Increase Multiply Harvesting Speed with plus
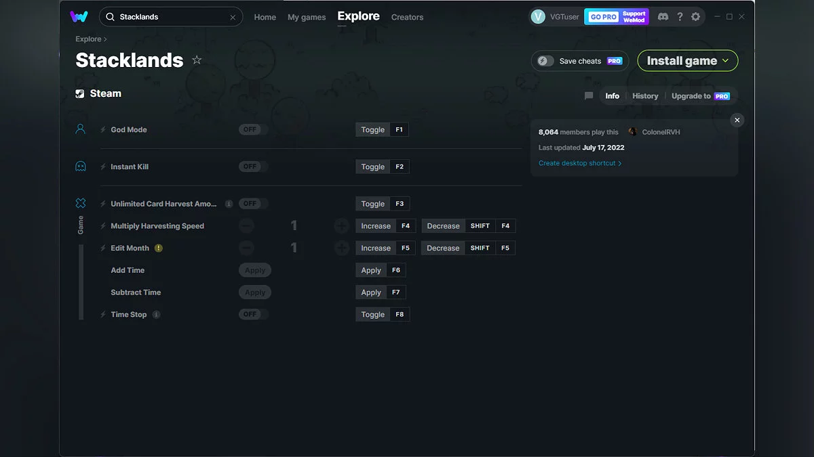The image size is (814, 457). [341, 226]
